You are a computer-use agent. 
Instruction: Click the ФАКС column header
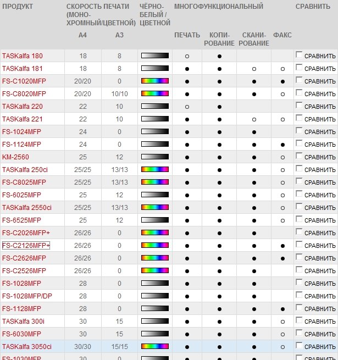click(x=282, y=35)
